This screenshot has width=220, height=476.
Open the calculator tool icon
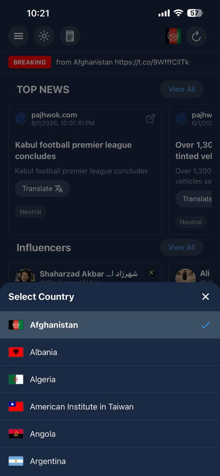[x=70, y=36]
